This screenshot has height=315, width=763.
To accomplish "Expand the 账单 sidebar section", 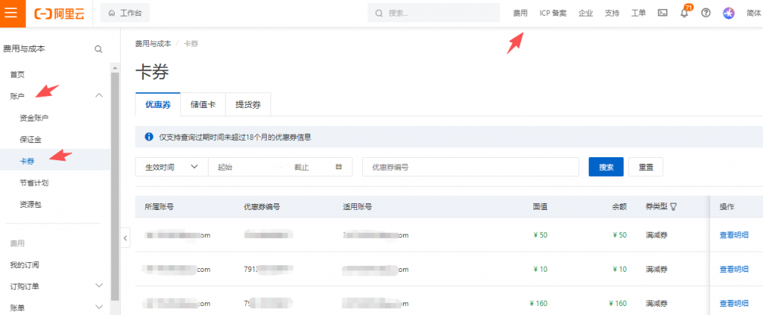I will pos(99,307).
